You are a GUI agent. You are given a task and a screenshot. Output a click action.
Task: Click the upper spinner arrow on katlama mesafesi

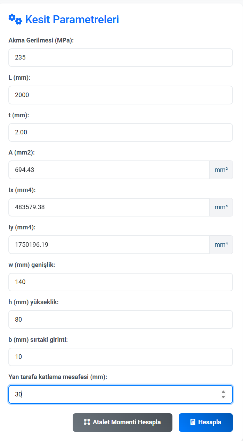click(222, 392)
